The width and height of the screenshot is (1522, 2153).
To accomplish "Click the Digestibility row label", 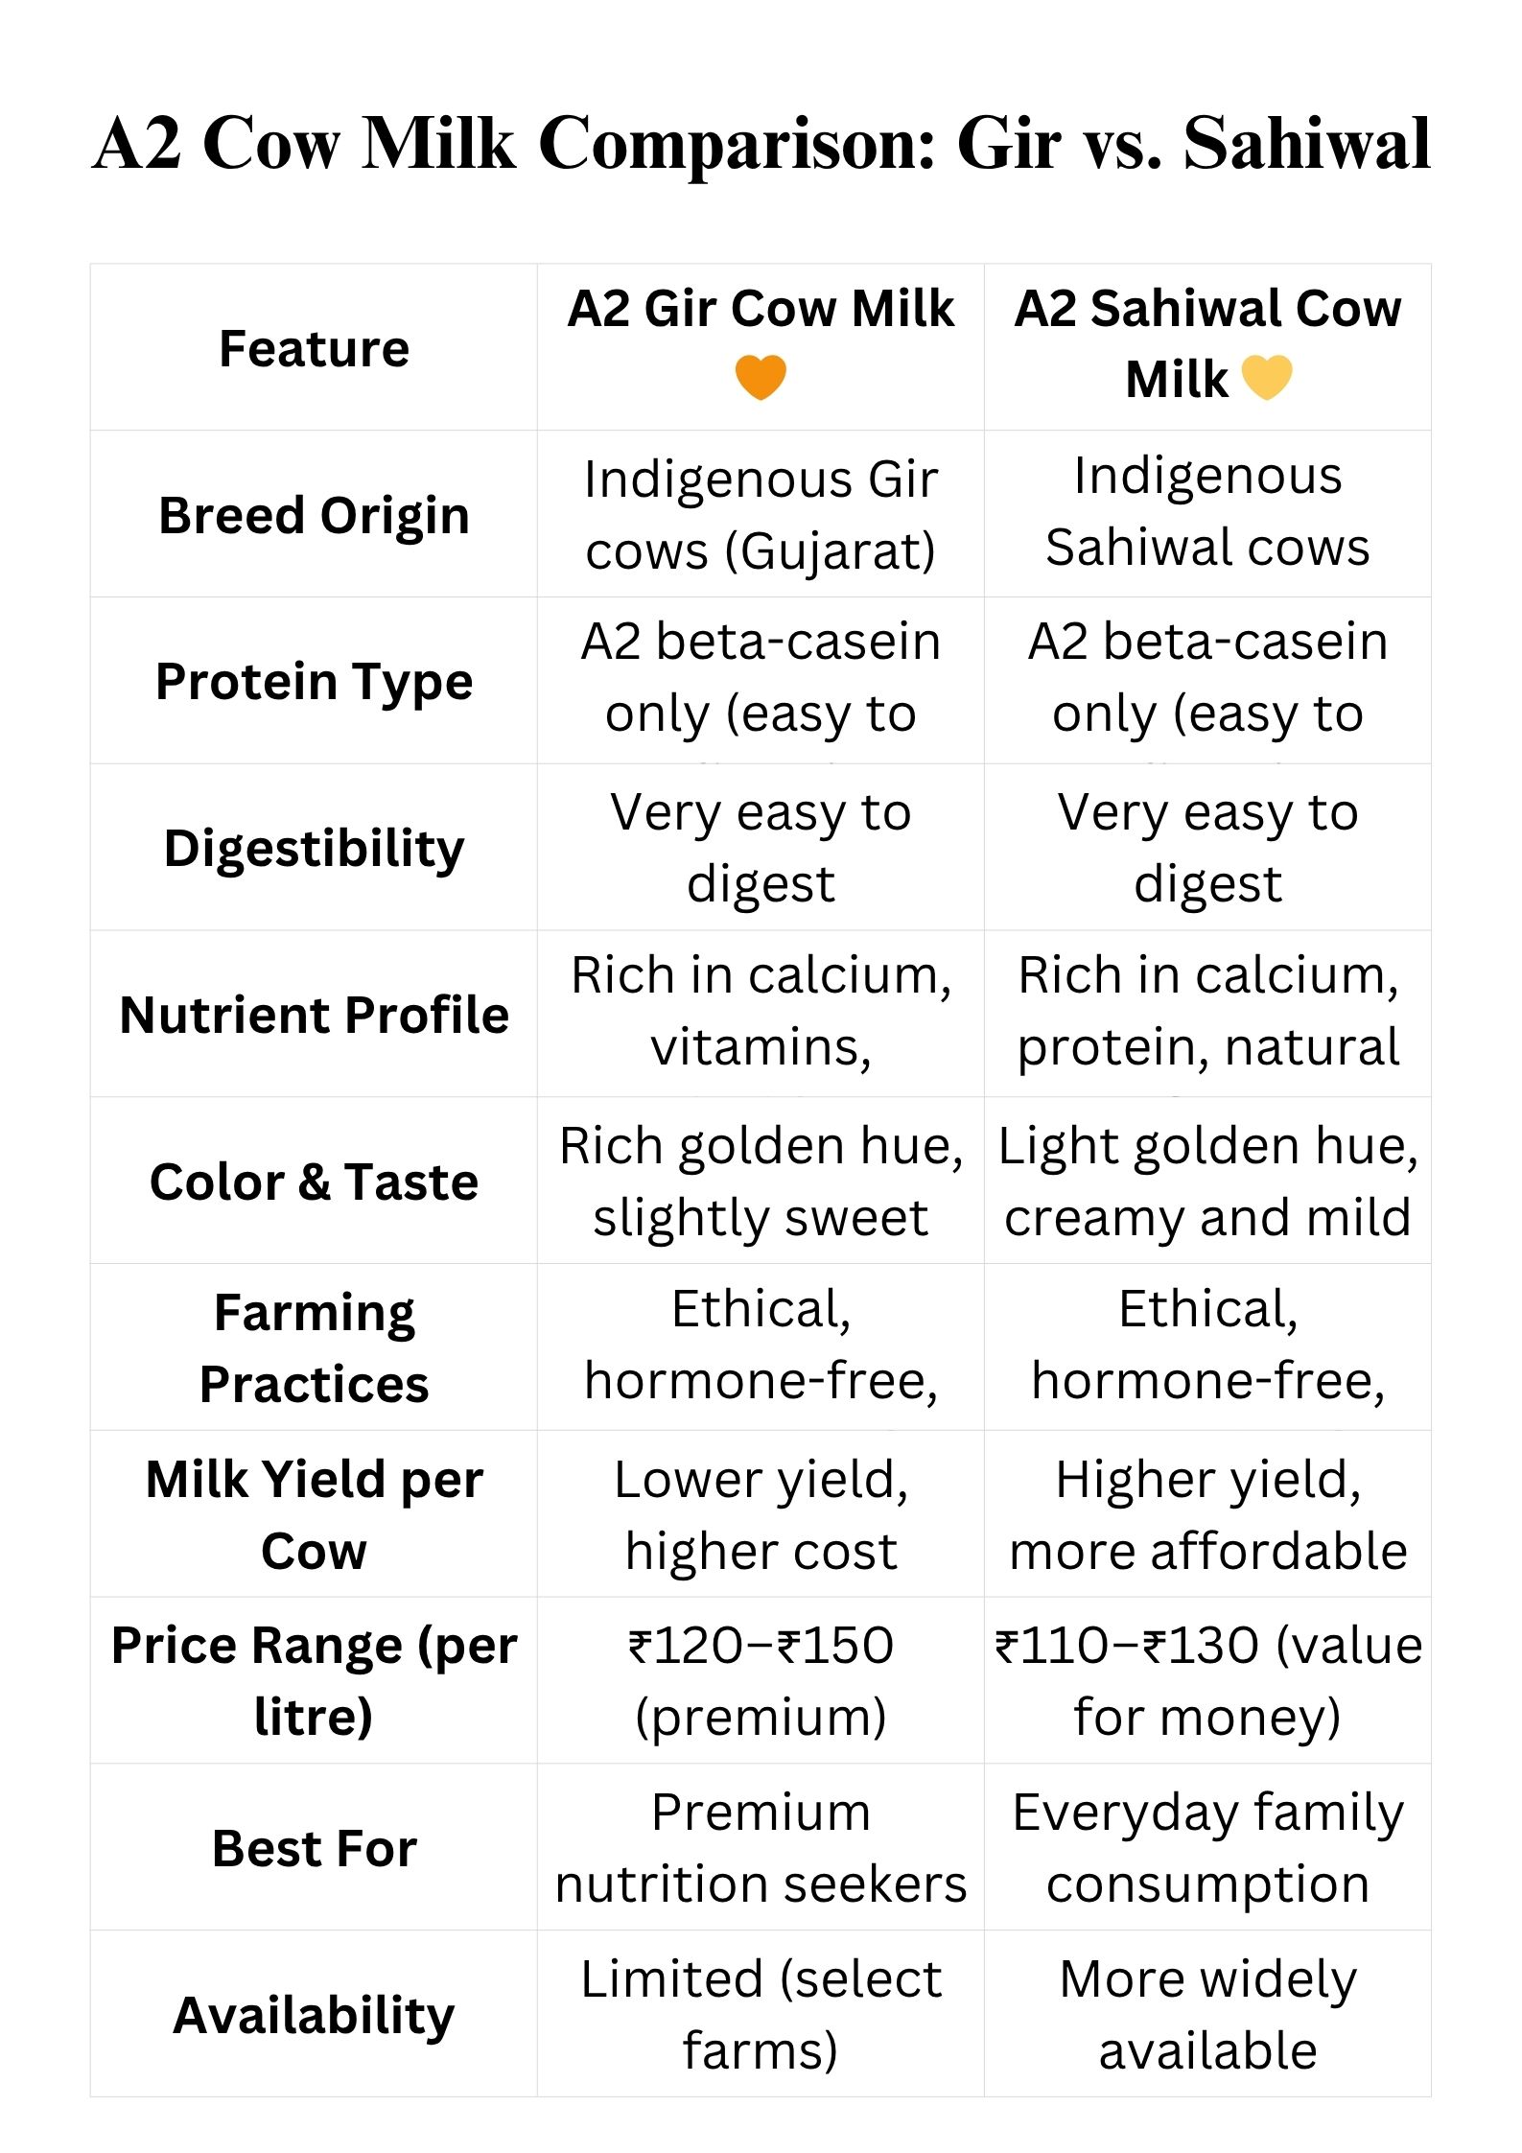I will tap(314, 849).
